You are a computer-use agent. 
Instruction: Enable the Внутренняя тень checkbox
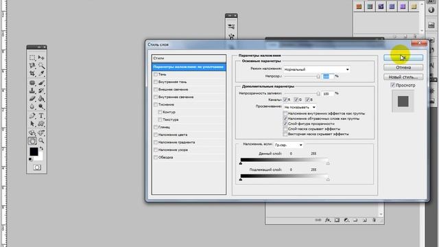pyautogui.click(x=156, y=82)
